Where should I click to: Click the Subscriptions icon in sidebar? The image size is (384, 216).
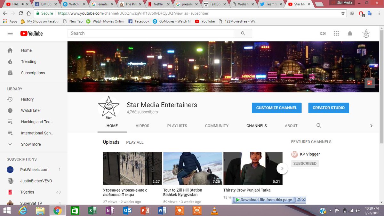10,73
